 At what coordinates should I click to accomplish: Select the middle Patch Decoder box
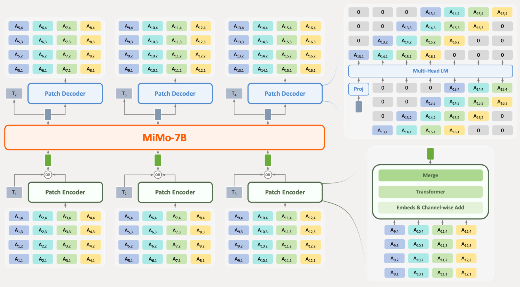(x=175, y=94)
